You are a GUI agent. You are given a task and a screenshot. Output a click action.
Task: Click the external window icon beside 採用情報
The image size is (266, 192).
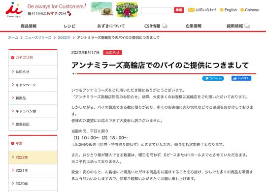[x=247, y=26]
